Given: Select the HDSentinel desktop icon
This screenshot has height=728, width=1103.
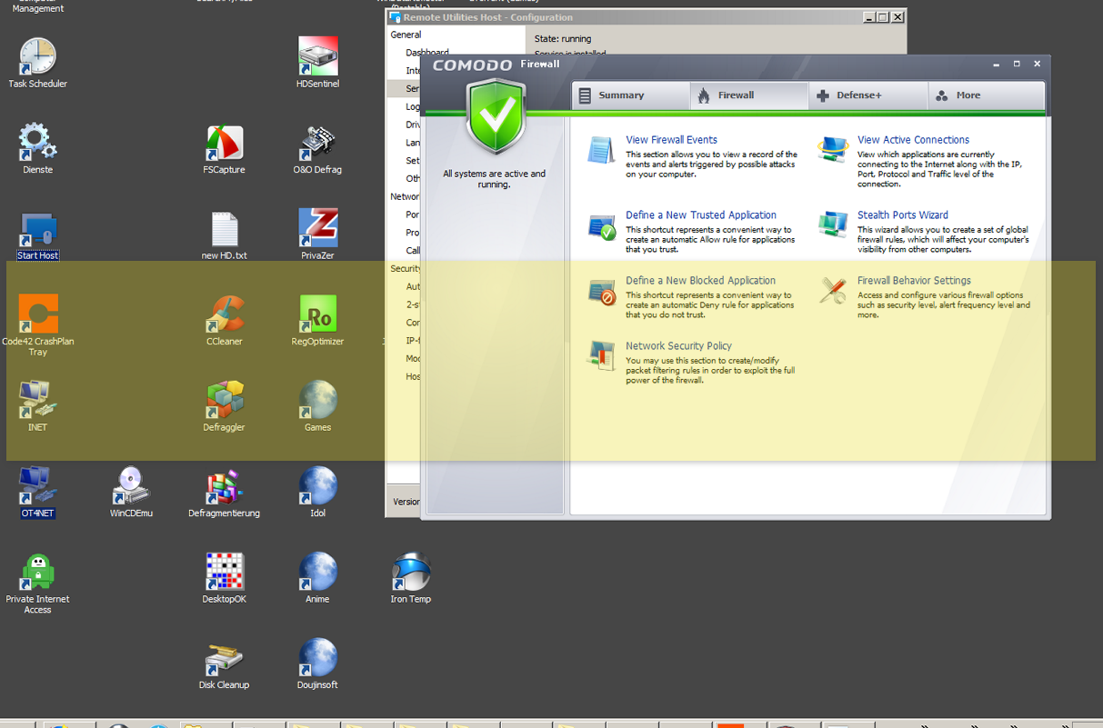Looking at the screenshot, I should pos(317,56).
